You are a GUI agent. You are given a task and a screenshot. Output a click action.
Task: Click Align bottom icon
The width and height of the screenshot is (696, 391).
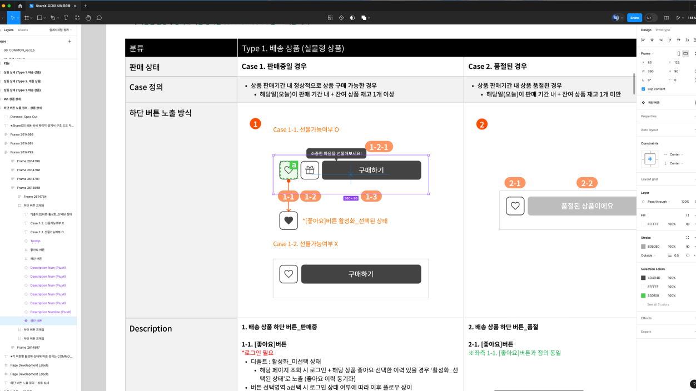(688, 40)
